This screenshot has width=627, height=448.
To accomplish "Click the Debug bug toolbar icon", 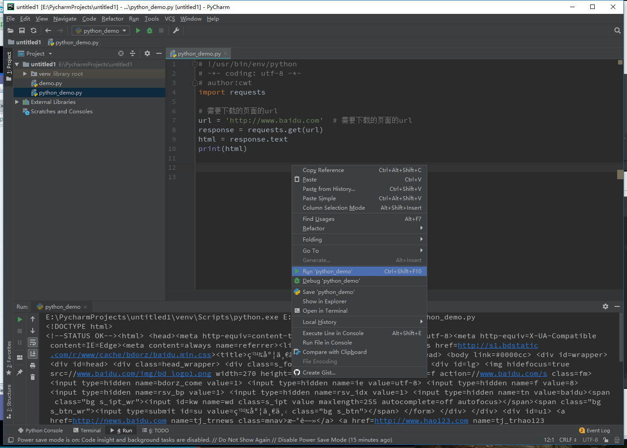I will (150, 30).
